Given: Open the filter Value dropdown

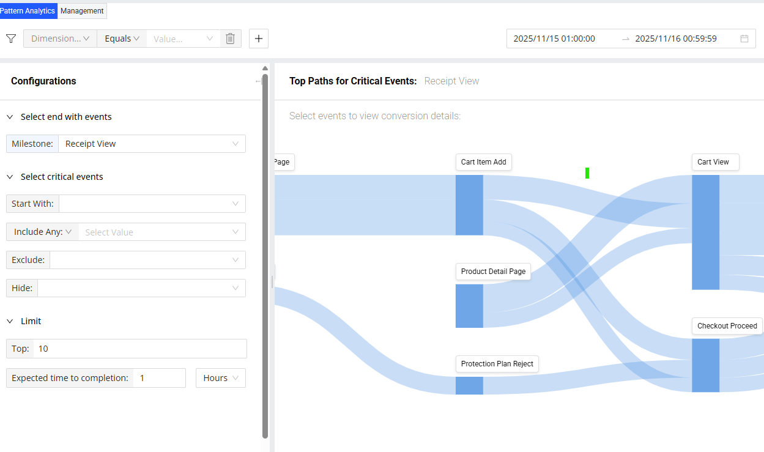Looking at the screenshot, I should 183,39.
